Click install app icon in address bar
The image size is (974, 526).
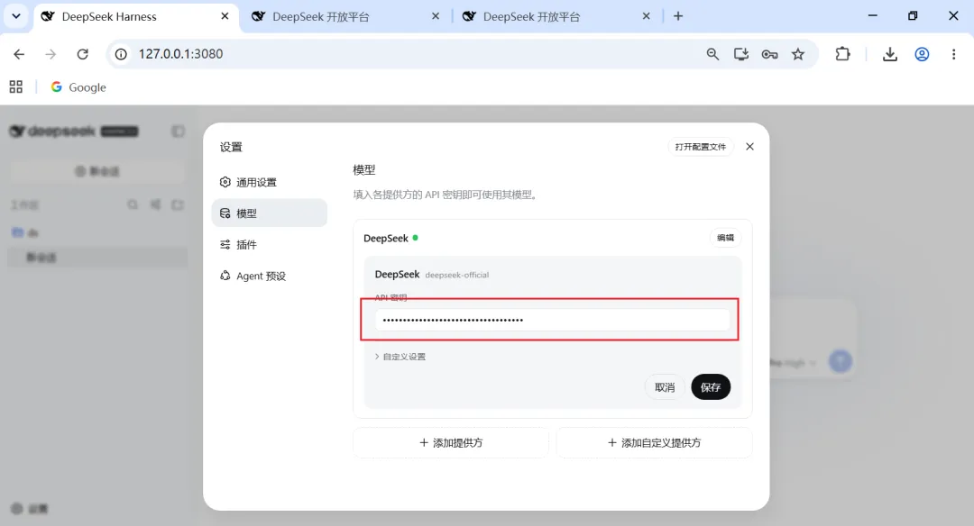(x=741, y=54)
